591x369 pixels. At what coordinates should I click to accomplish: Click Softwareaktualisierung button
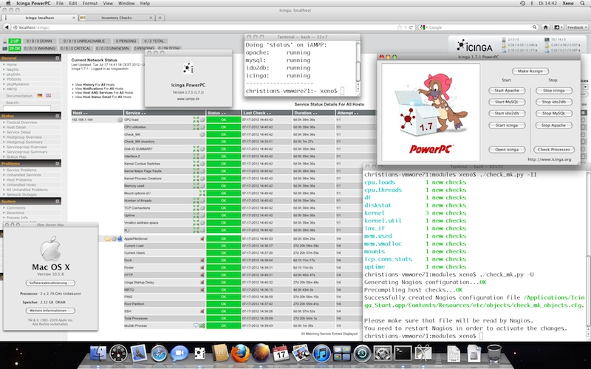pos(50,283)
